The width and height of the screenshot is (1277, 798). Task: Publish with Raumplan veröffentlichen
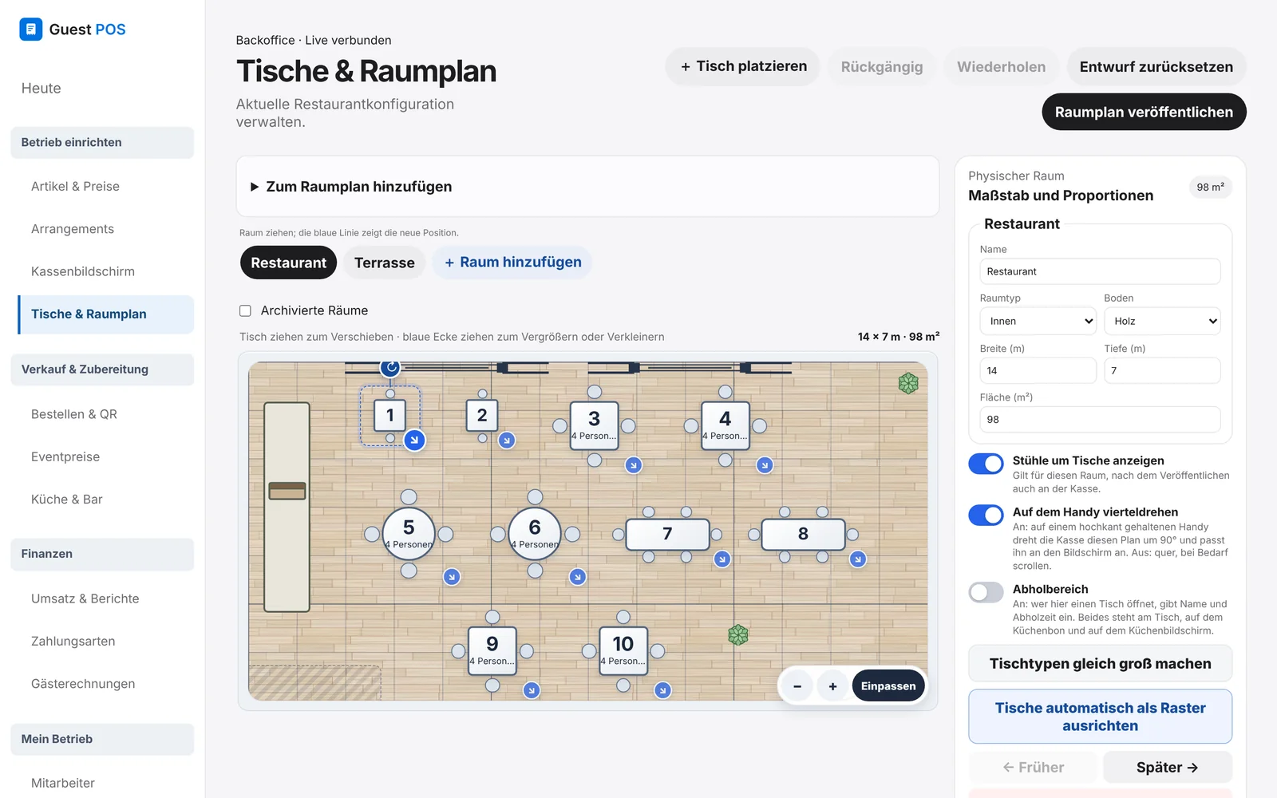1144,112
